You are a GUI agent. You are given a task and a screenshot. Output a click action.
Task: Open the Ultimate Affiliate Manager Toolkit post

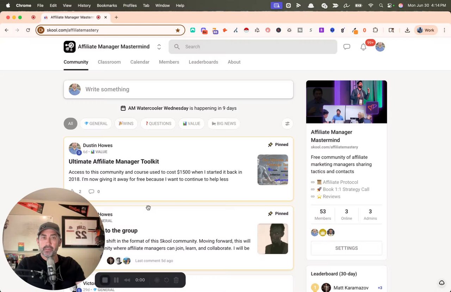pos(114,161)
